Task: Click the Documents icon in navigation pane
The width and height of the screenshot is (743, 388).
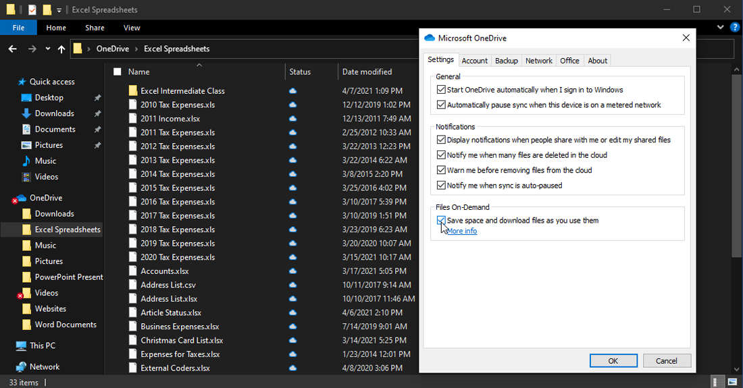Action: coord(26,129)
